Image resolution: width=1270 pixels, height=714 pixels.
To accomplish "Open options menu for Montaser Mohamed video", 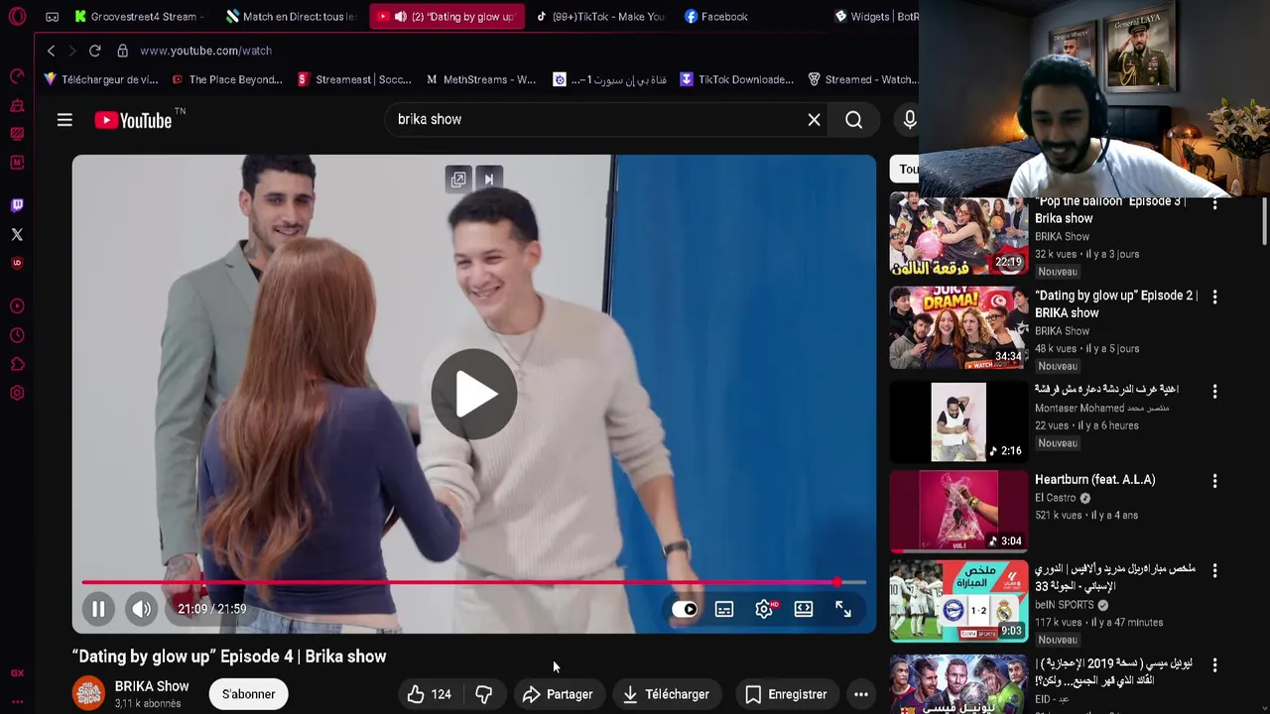I will pyautogui.click(x=1214, y=391).
